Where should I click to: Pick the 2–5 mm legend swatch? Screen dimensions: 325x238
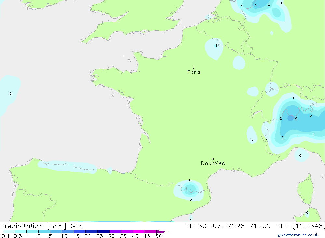click(44, 232)
